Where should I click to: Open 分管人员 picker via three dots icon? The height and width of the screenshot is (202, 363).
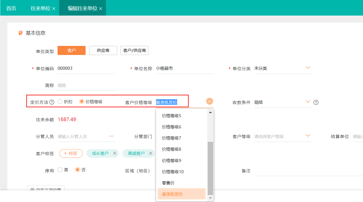pos(111,136)
